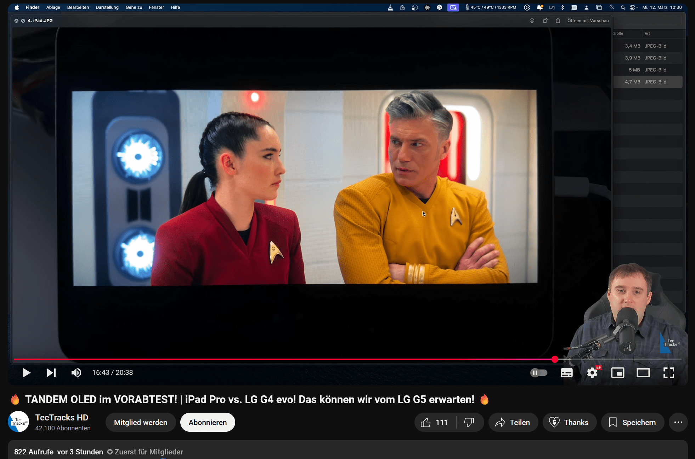695x459 pixels.
Task: Enable miniplayer mode
Action: coord(618,373)
